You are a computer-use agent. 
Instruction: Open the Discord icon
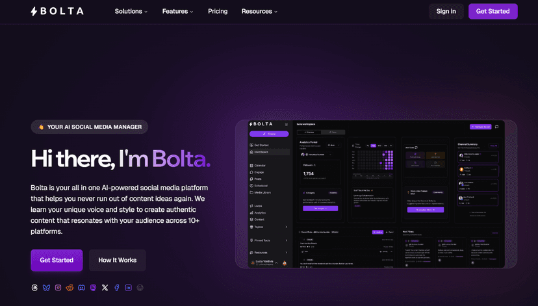click(x=81, y=288)
